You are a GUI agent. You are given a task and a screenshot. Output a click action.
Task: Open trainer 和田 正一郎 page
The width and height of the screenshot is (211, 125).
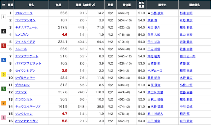click(188, 56)
